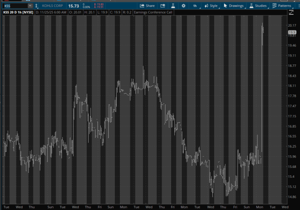Click the symbol link icon beside KSS
The height and width of the screenshot is (210, 300).
click(37, 6)
